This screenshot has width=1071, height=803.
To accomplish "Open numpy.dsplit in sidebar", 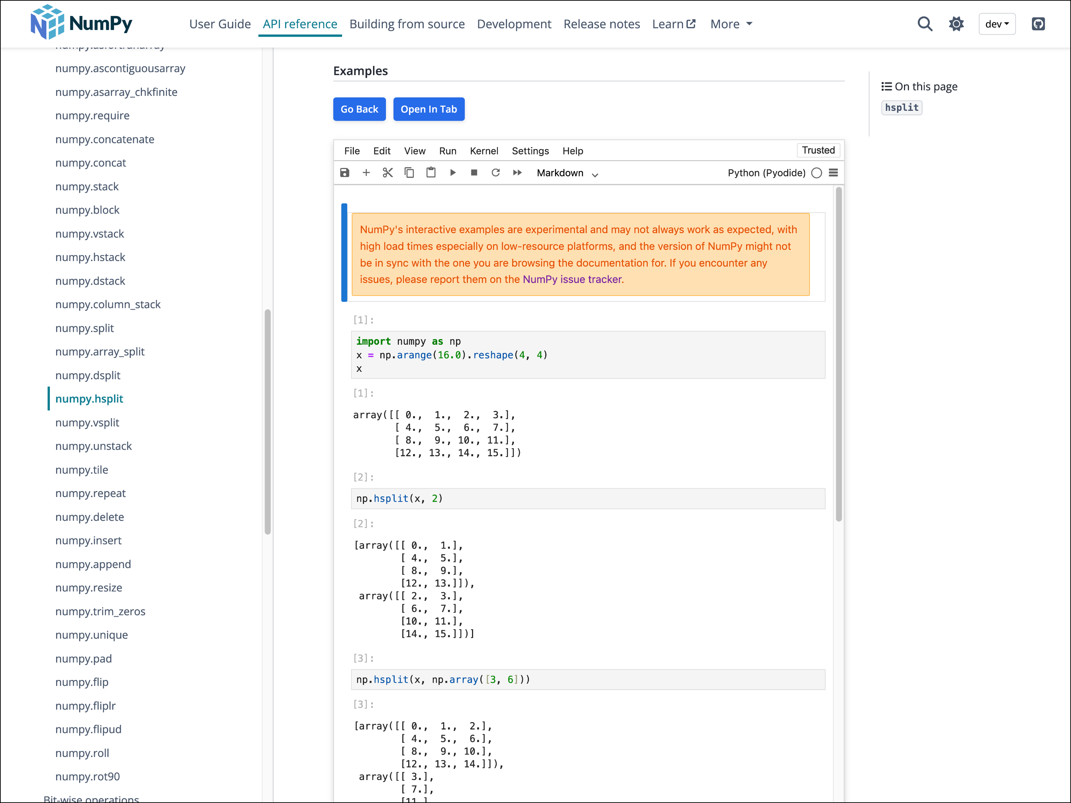I will 88,376.
